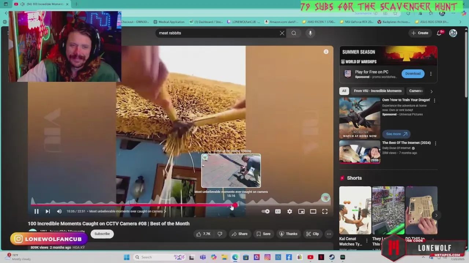Switch to miniplayer mode
This screenshot has width=469, height=263.
pyautogui.click(x=301, y=211)
